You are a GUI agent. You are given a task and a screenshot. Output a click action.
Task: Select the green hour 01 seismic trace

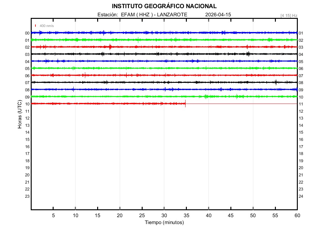pos(125,40)
